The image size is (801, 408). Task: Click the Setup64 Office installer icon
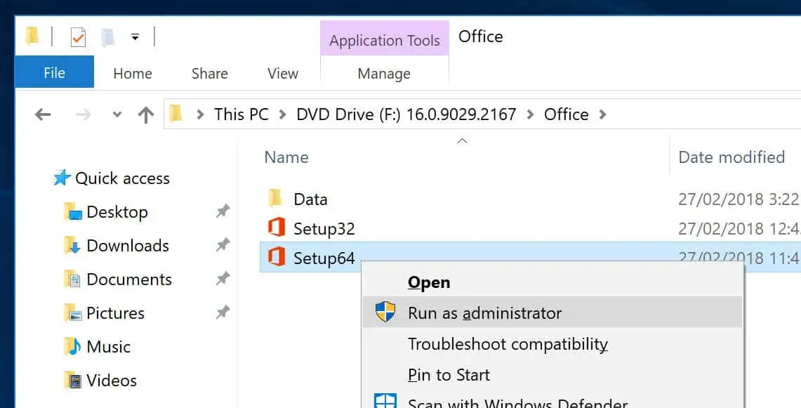point(277,258)
